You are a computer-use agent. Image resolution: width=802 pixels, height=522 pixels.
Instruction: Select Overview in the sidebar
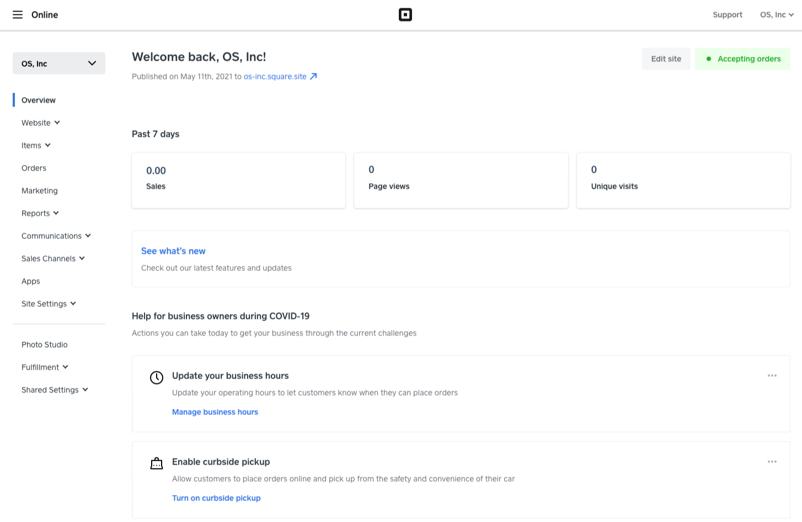point(39,100)
